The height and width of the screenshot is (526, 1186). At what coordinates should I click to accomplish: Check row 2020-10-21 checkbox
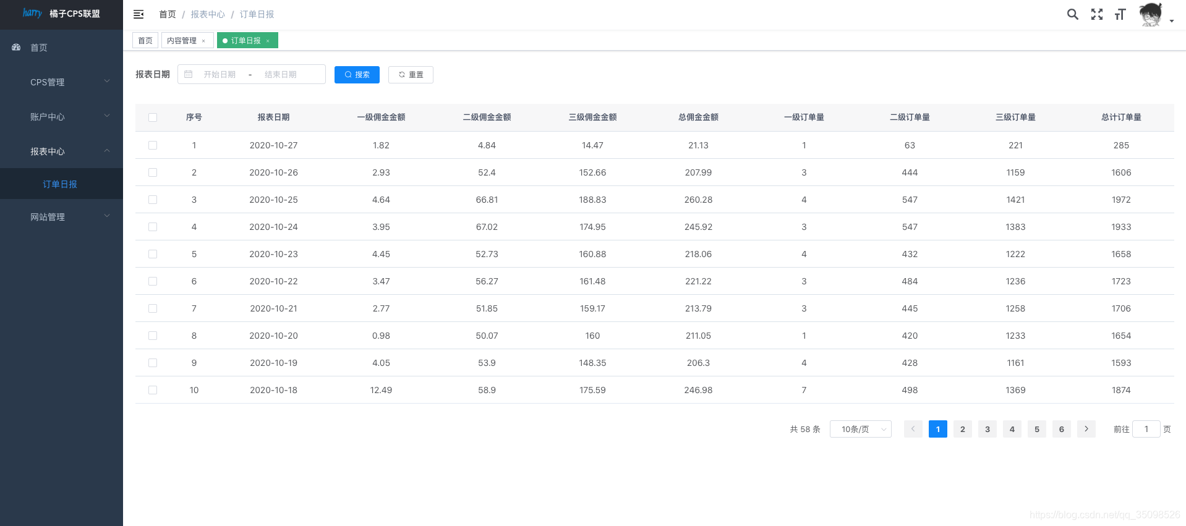(153, 308)
